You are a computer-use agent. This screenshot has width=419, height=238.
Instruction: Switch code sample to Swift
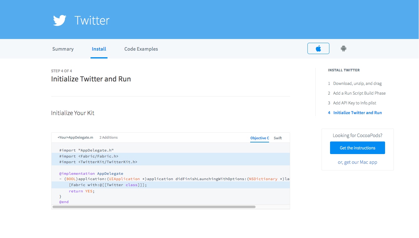[x=278, y=138]
